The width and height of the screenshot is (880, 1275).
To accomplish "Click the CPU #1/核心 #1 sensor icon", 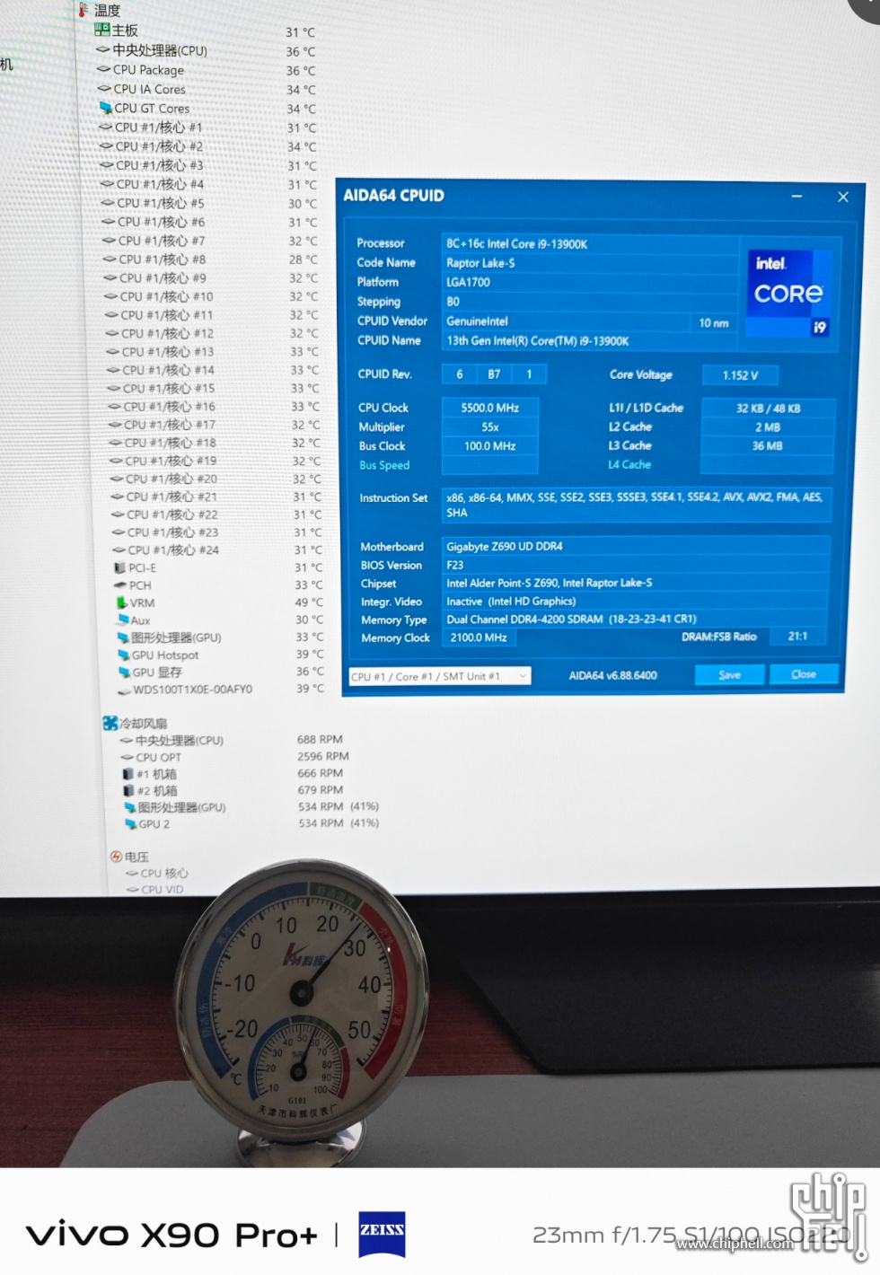I will pyautogui.click(x=106, y=127).
